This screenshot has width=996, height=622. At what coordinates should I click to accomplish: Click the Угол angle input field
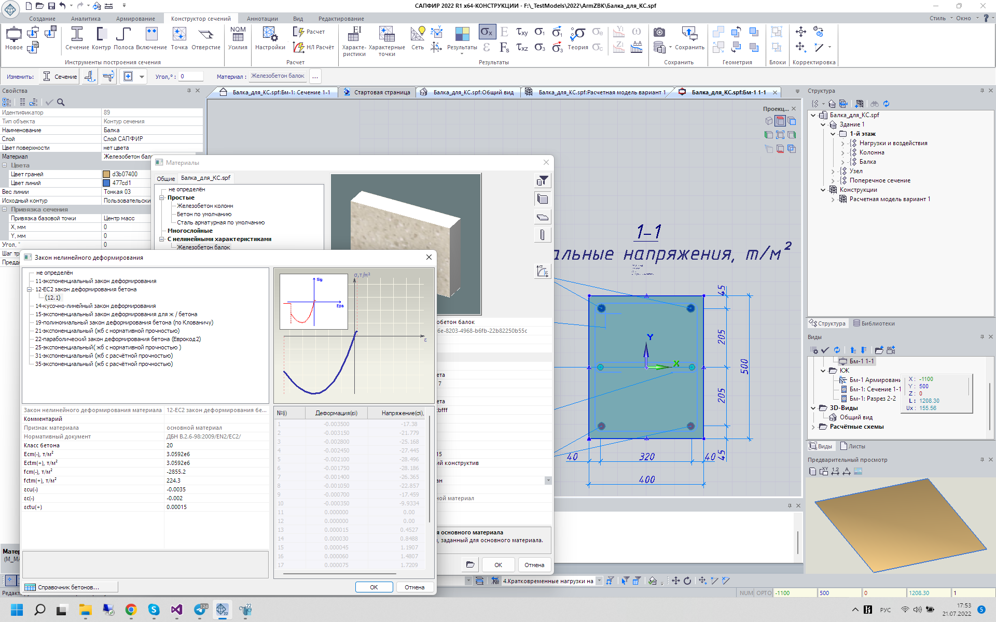(x=190, y=77)
